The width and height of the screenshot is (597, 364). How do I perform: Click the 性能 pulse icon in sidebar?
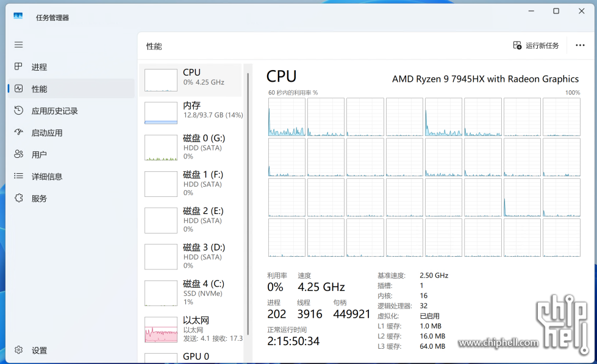click(x=19, y=89)
